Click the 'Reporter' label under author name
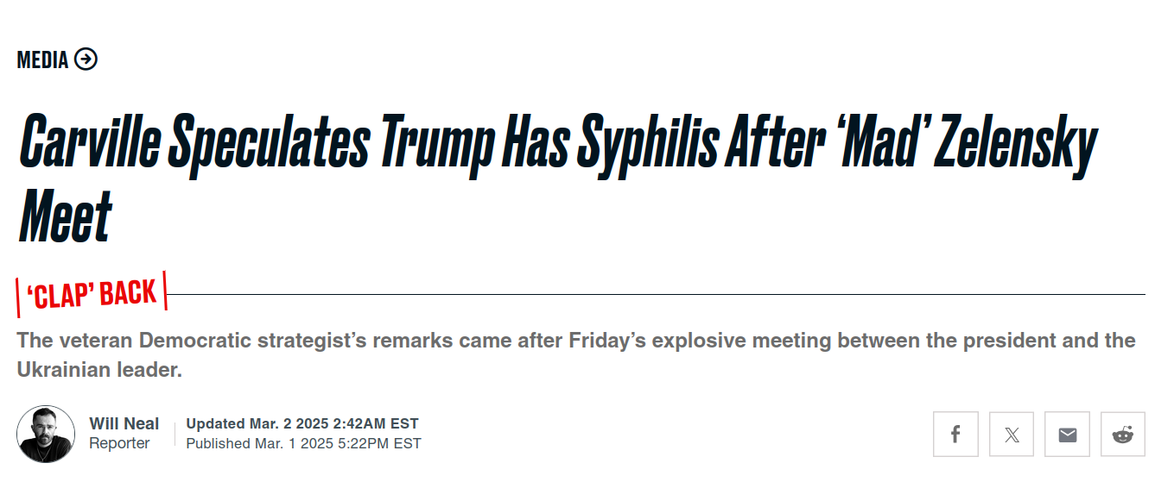The height and width of the screenshot is (482, 1155). (119, 443)
